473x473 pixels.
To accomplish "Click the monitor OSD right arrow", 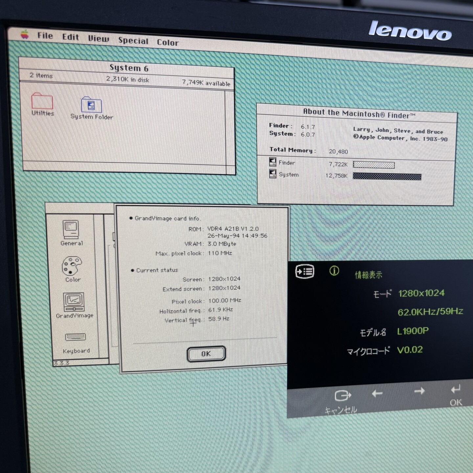I will point(419,391).
